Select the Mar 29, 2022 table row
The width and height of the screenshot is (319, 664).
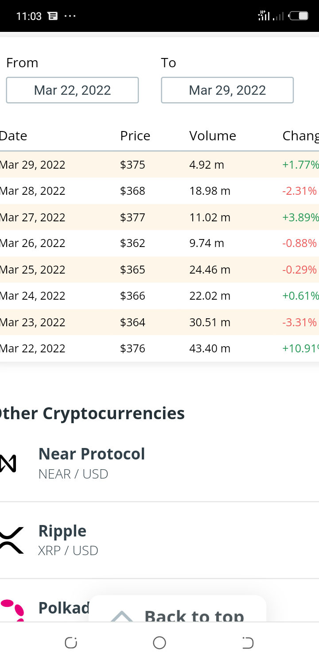tap(159, 165)
